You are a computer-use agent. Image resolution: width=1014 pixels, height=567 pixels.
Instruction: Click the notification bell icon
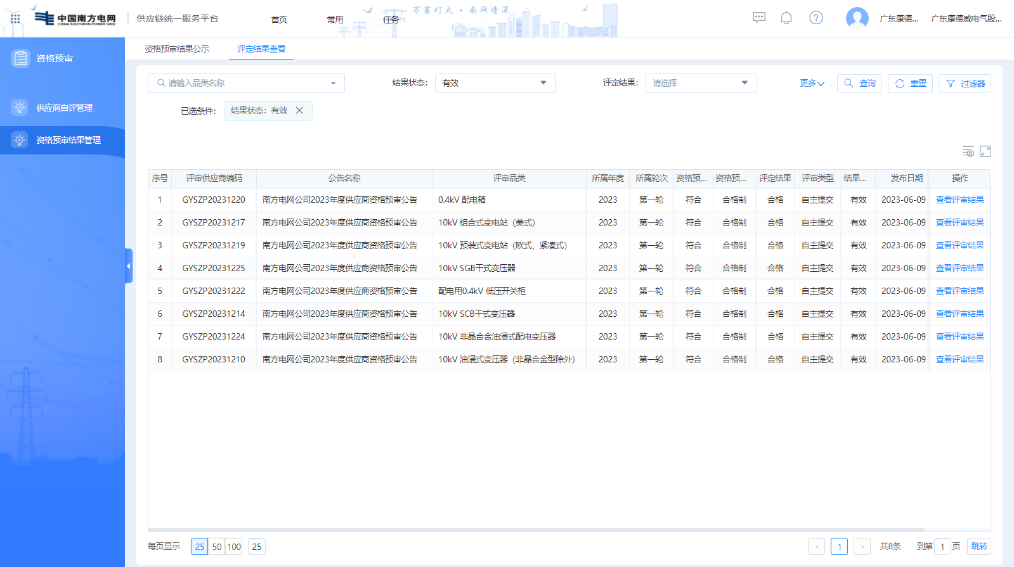click(x=786, y=18)
